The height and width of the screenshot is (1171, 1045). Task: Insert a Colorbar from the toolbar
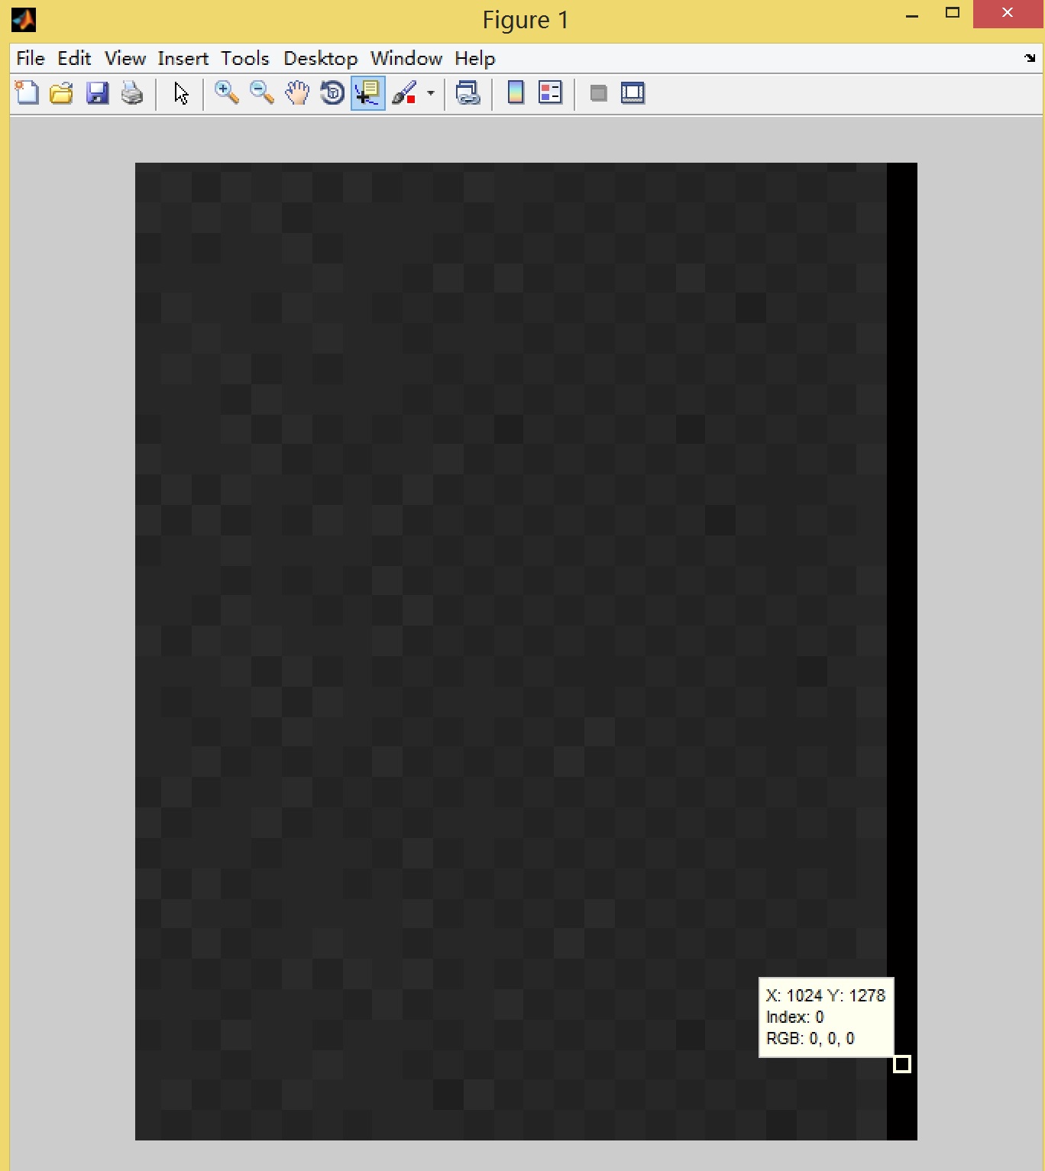click(516, 93)
